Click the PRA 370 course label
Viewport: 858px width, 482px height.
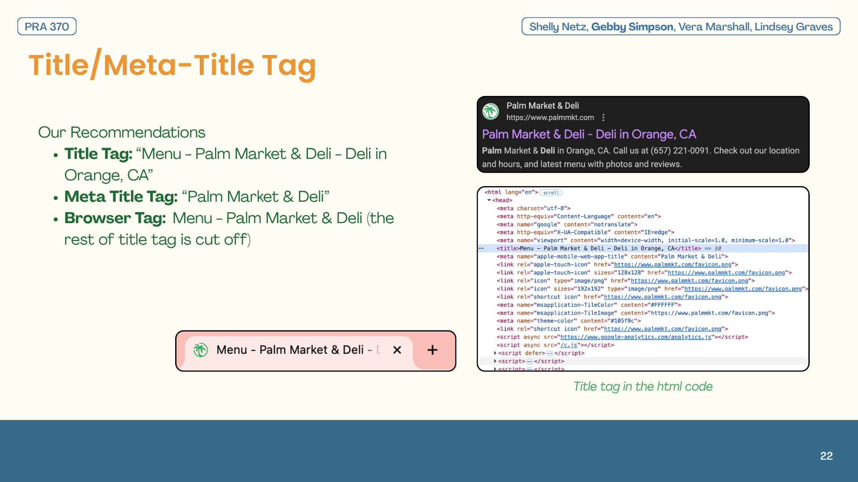(x=47, y=26)
